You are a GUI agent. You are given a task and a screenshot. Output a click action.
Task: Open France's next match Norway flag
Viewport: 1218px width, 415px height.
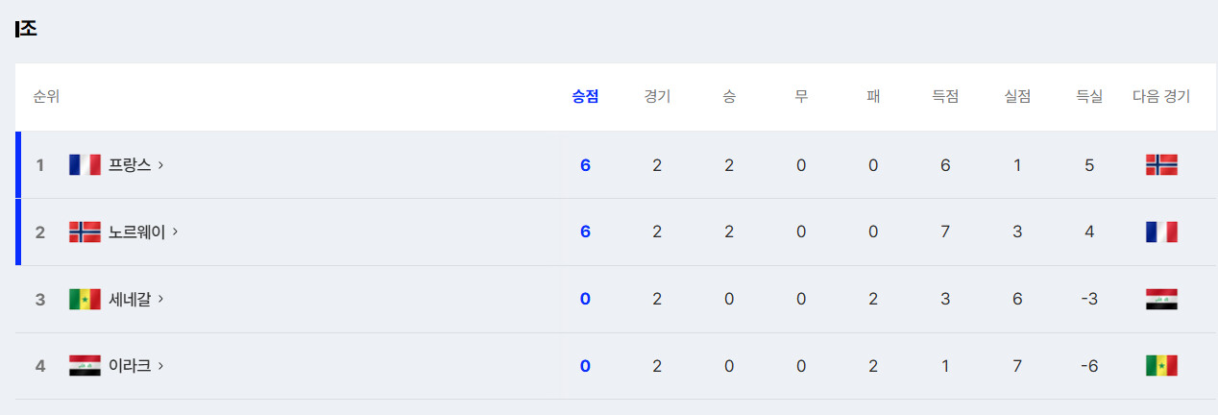pyautogui.click(x=1161, y=165)
